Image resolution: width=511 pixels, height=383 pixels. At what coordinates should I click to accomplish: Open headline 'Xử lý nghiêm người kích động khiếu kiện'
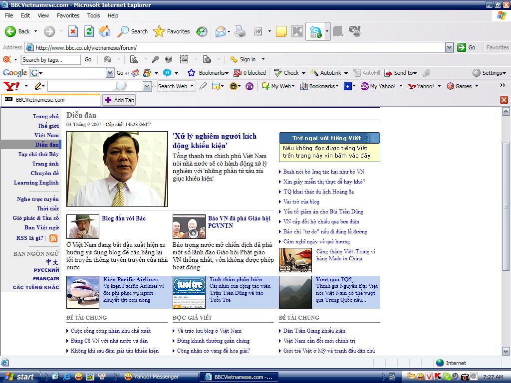(x=215, y=141)
